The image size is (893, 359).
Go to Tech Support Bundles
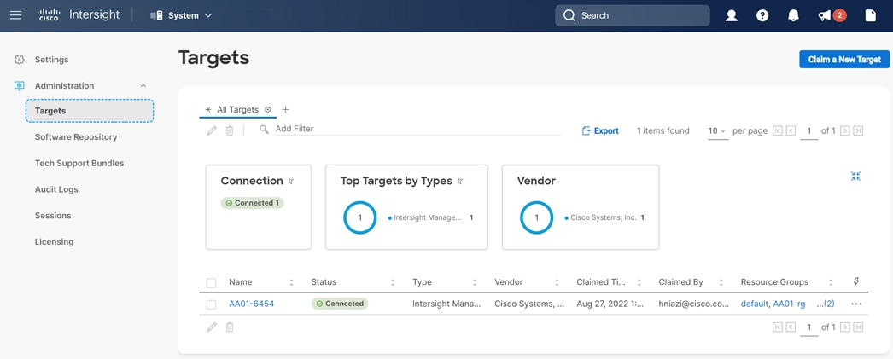pos(79,163)
